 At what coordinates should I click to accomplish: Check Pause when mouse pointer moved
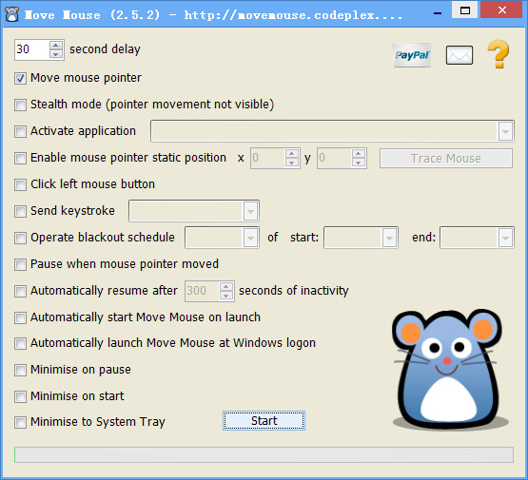[20, 264]
